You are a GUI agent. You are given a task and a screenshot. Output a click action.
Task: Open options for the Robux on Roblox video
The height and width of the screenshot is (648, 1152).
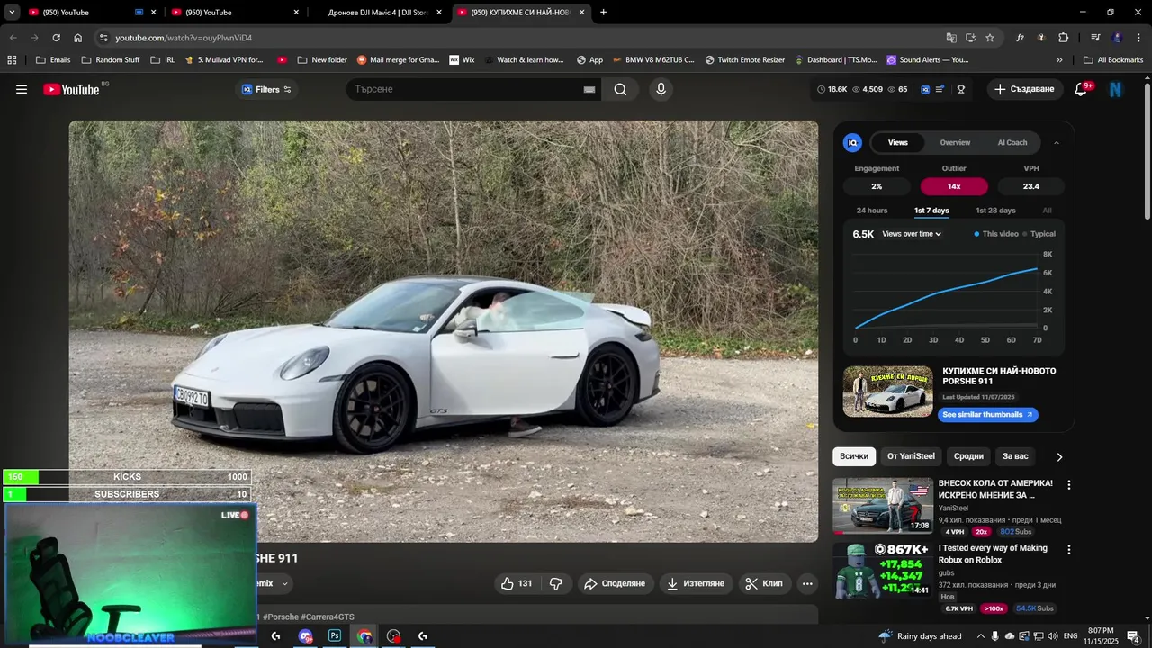[1069, 549]
